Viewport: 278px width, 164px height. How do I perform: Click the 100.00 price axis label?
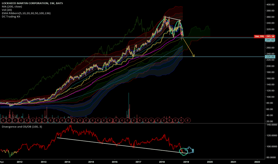pyautogui.click(x=270, y=97)
